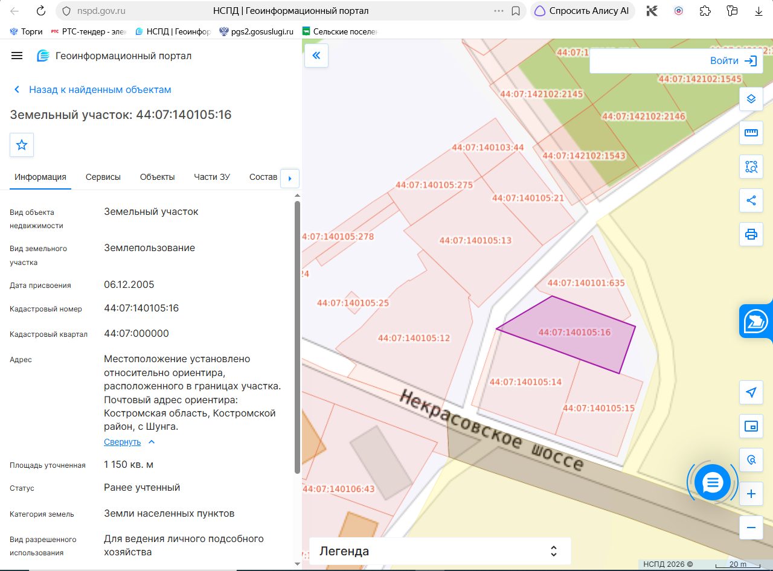Collapse the side panel with double chevron

point(316,56)
